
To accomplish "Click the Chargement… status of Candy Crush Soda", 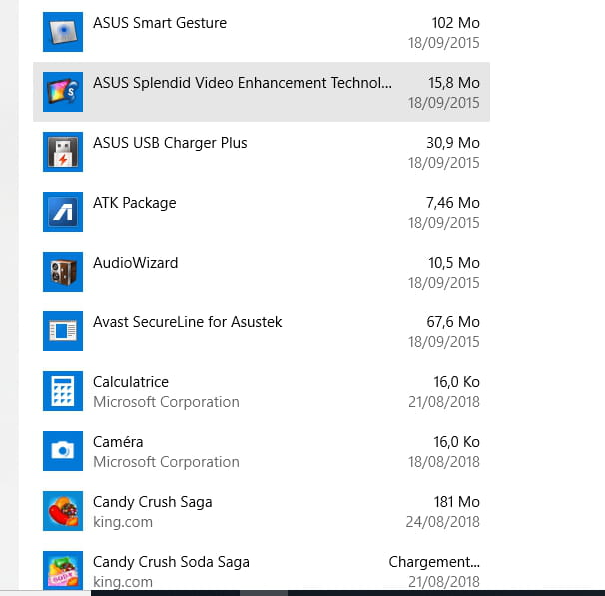I will (x=434, y=562).
